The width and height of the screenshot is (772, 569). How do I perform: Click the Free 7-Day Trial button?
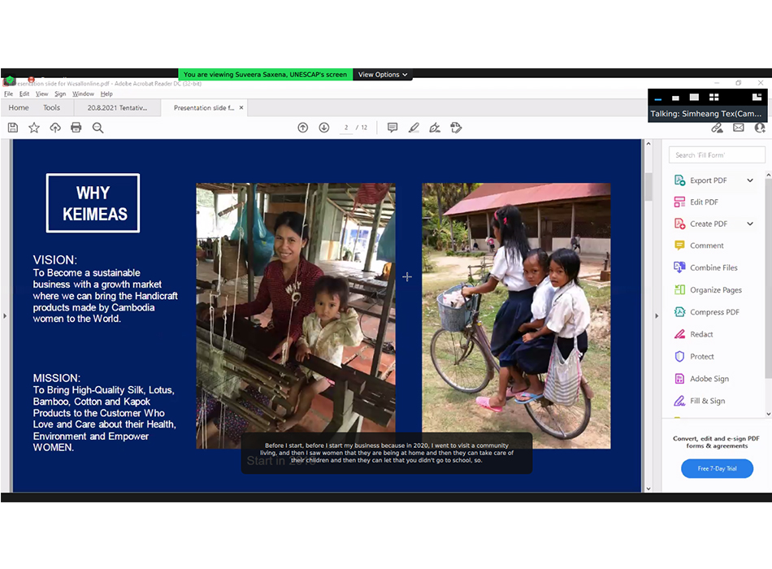(717, 468)
